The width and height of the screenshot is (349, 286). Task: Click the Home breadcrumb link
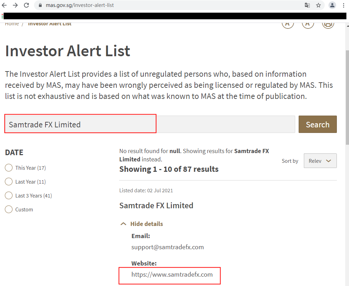tap(12, 24)
